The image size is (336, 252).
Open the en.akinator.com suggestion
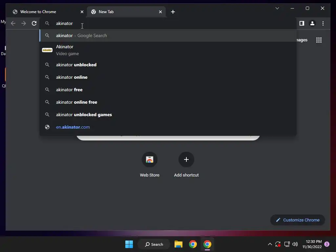tap(168, 127)
